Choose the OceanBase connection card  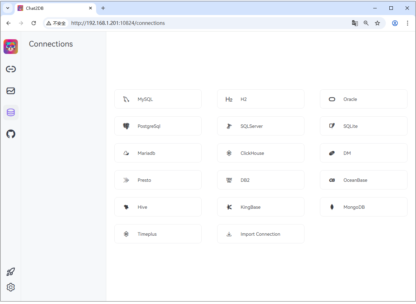point(363,180)
